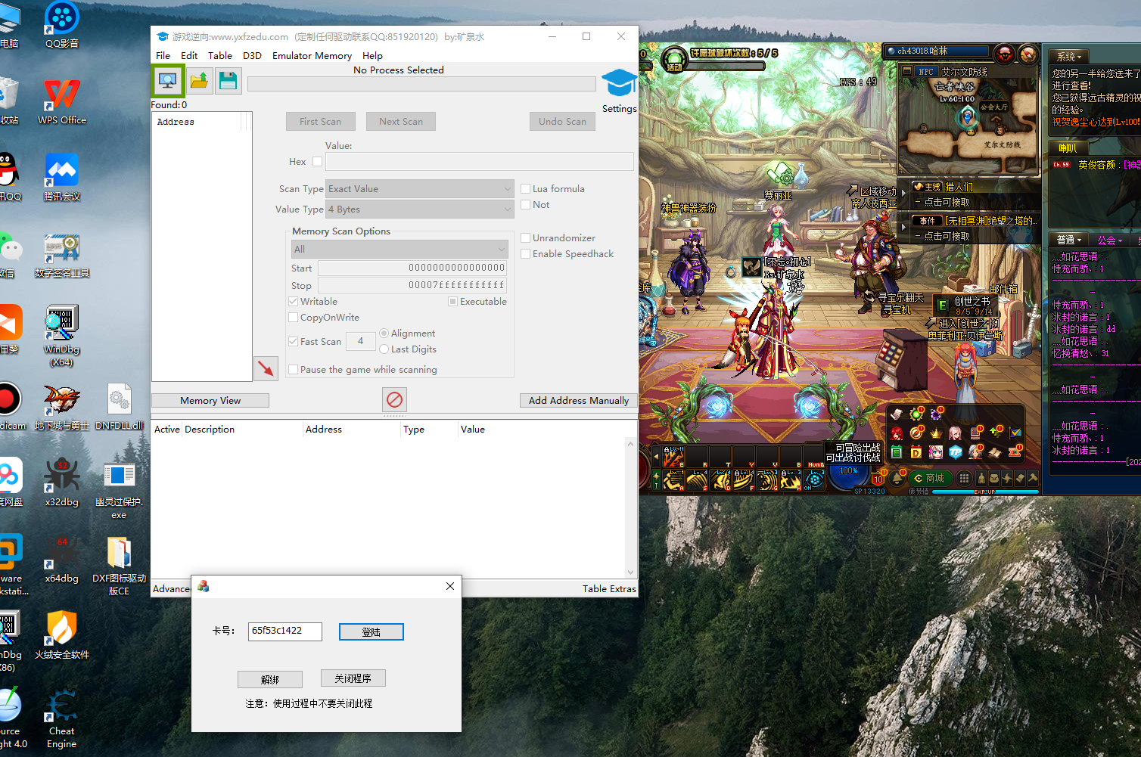Open Cheat Engine desktop shortcut
This screenshot has height=757, width=1141.
point(62,718)
